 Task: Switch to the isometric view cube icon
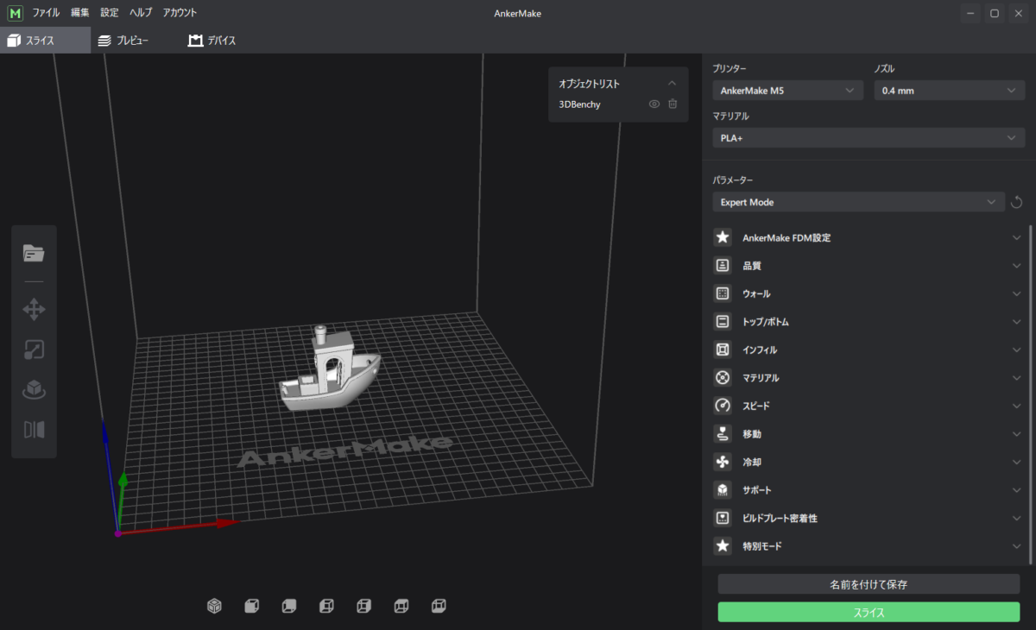pyautogui.click(x=214, y=606)
